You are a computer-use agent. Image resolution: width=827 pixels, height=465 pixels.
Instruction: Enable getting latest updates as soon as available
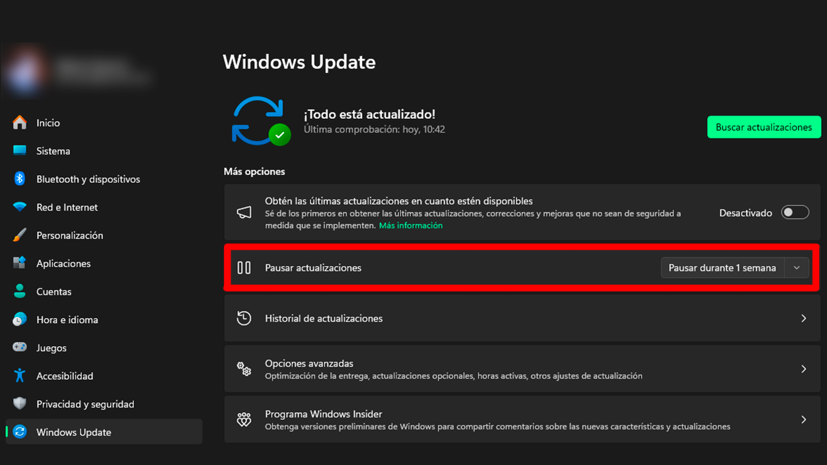pos(795,212)
